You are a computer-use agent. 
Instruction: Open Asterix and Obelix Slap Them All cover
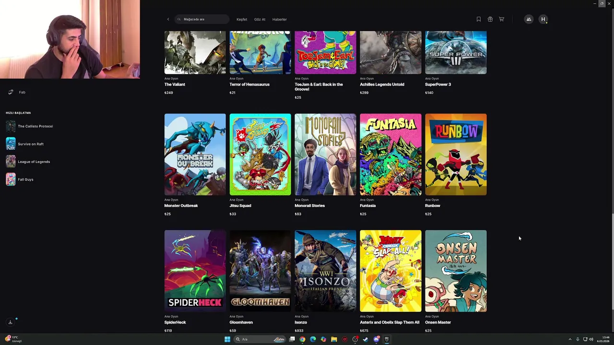pos(390,271)
